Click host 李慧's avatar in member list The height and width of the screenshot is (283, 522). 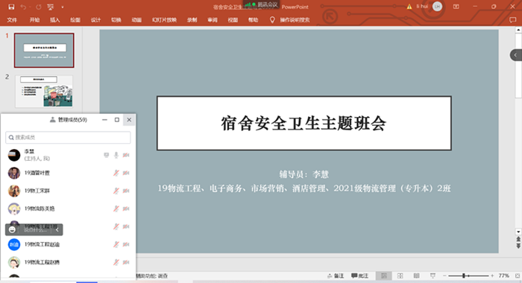(14, 155)
